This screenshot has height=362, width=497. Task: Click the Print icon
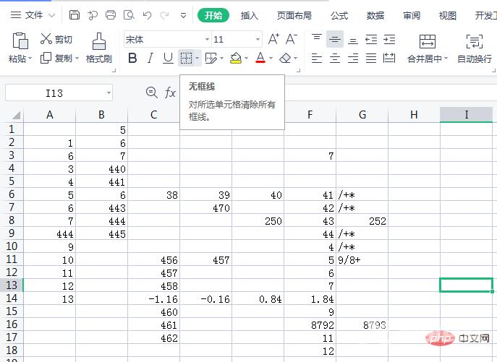111,14
